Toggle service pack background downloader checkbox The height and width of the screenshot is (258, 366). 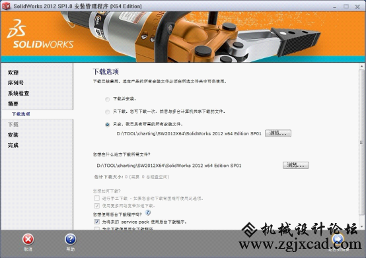[97, 222]
